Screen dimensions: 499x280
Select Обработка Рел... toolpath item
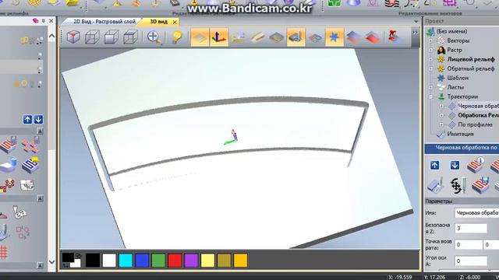(478, 115)
